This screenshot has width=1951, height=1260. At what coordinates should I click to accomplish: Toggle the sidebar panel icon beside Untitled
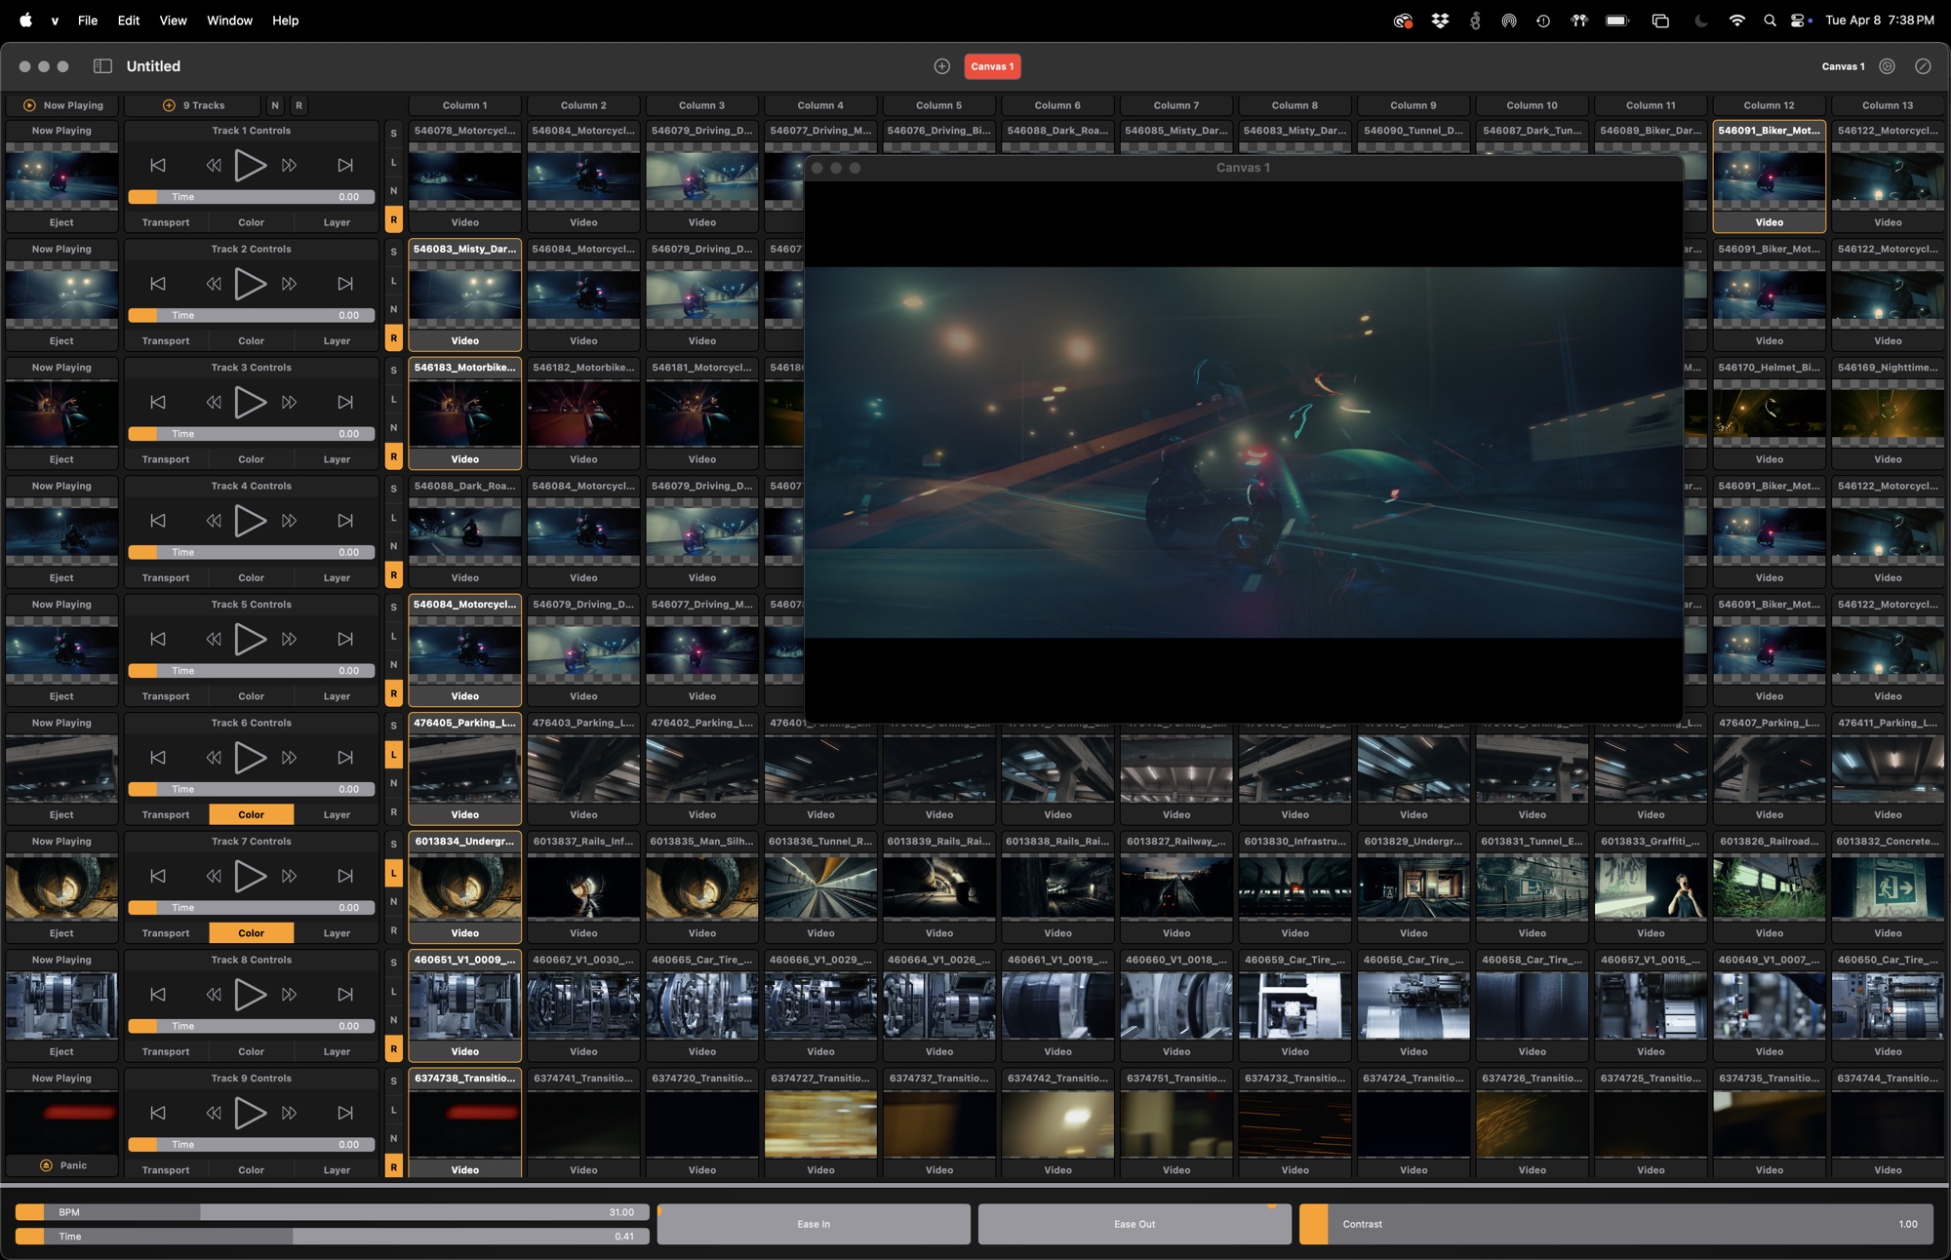(x=102, y=66)
